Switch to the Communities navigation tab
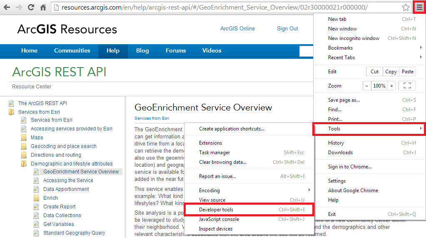The width and height of the screenshot is (426, 238). click(x=72, y=50)
